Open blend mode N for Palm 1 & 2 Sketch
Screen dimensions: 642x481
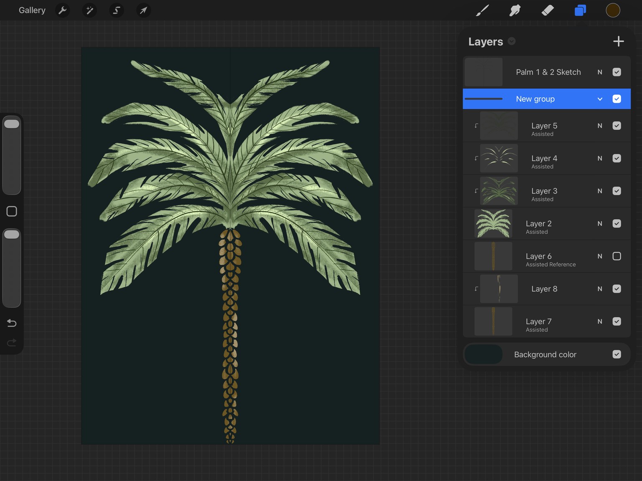click(600, 72)
